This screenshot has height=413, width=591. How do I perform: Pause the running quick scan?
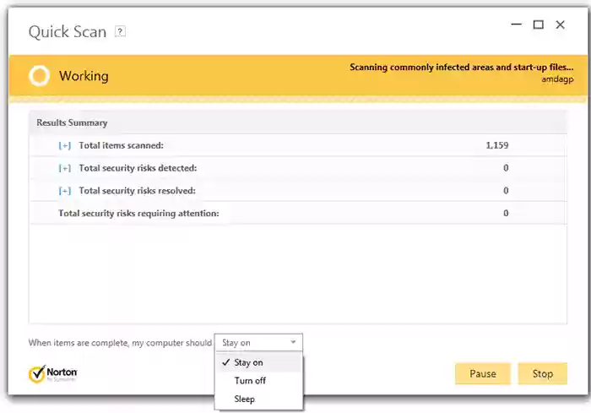pyautogui.click(x=483, y=374)
